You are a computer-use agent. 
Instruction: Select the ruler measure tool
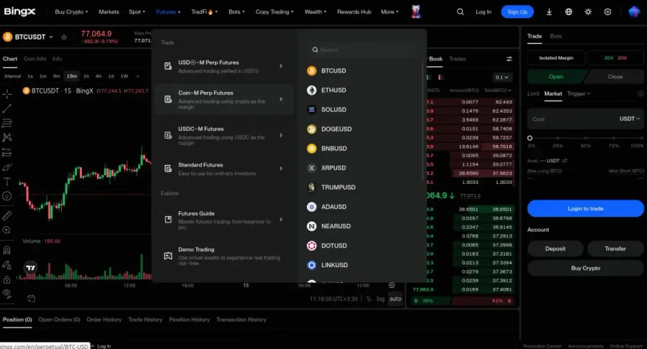(x=7, y=215)
